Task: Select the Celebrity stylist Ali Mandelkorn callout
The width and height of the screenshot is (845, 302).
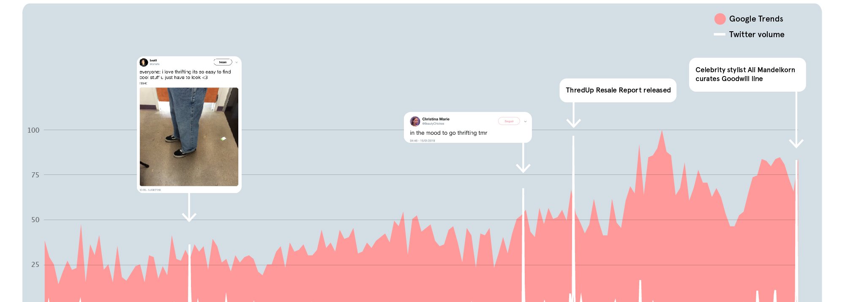Action: point(747,74)
